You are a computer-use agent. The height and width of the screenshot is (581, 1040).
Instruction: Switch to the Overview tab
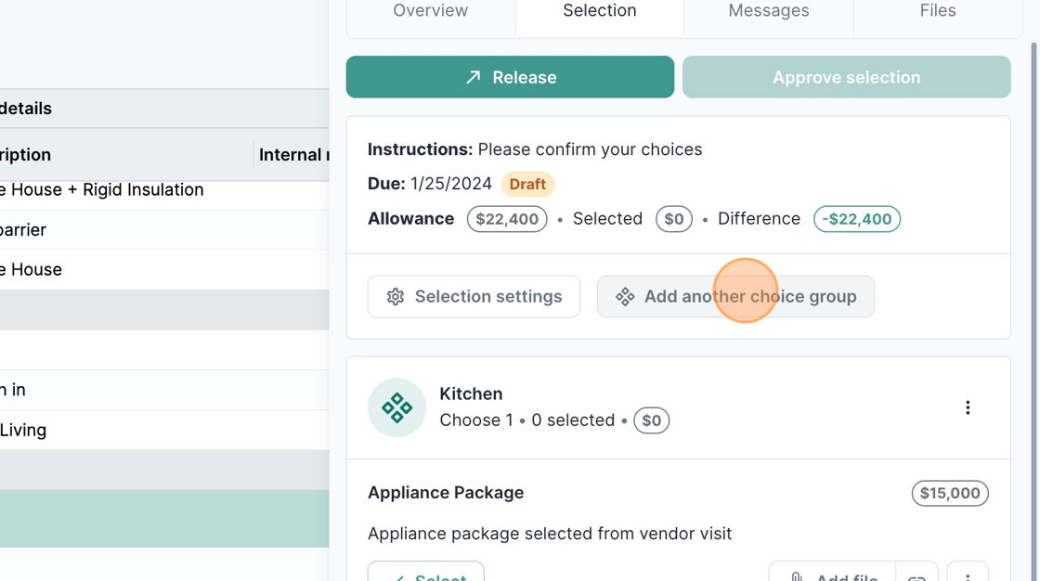[431, 11]
